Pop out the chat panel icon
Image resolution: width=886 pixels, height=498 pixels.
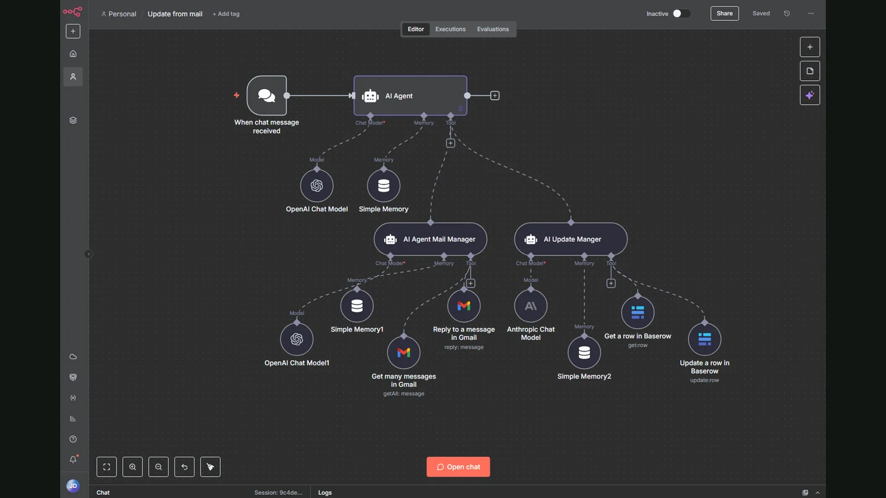click(805, 492)
